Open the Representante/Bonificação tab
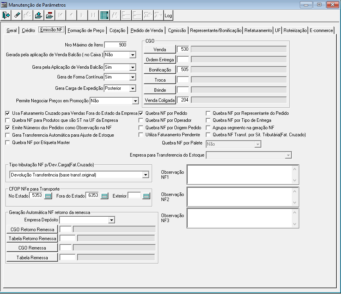Viewport: 341px width, 294px height. click(216, 30)
